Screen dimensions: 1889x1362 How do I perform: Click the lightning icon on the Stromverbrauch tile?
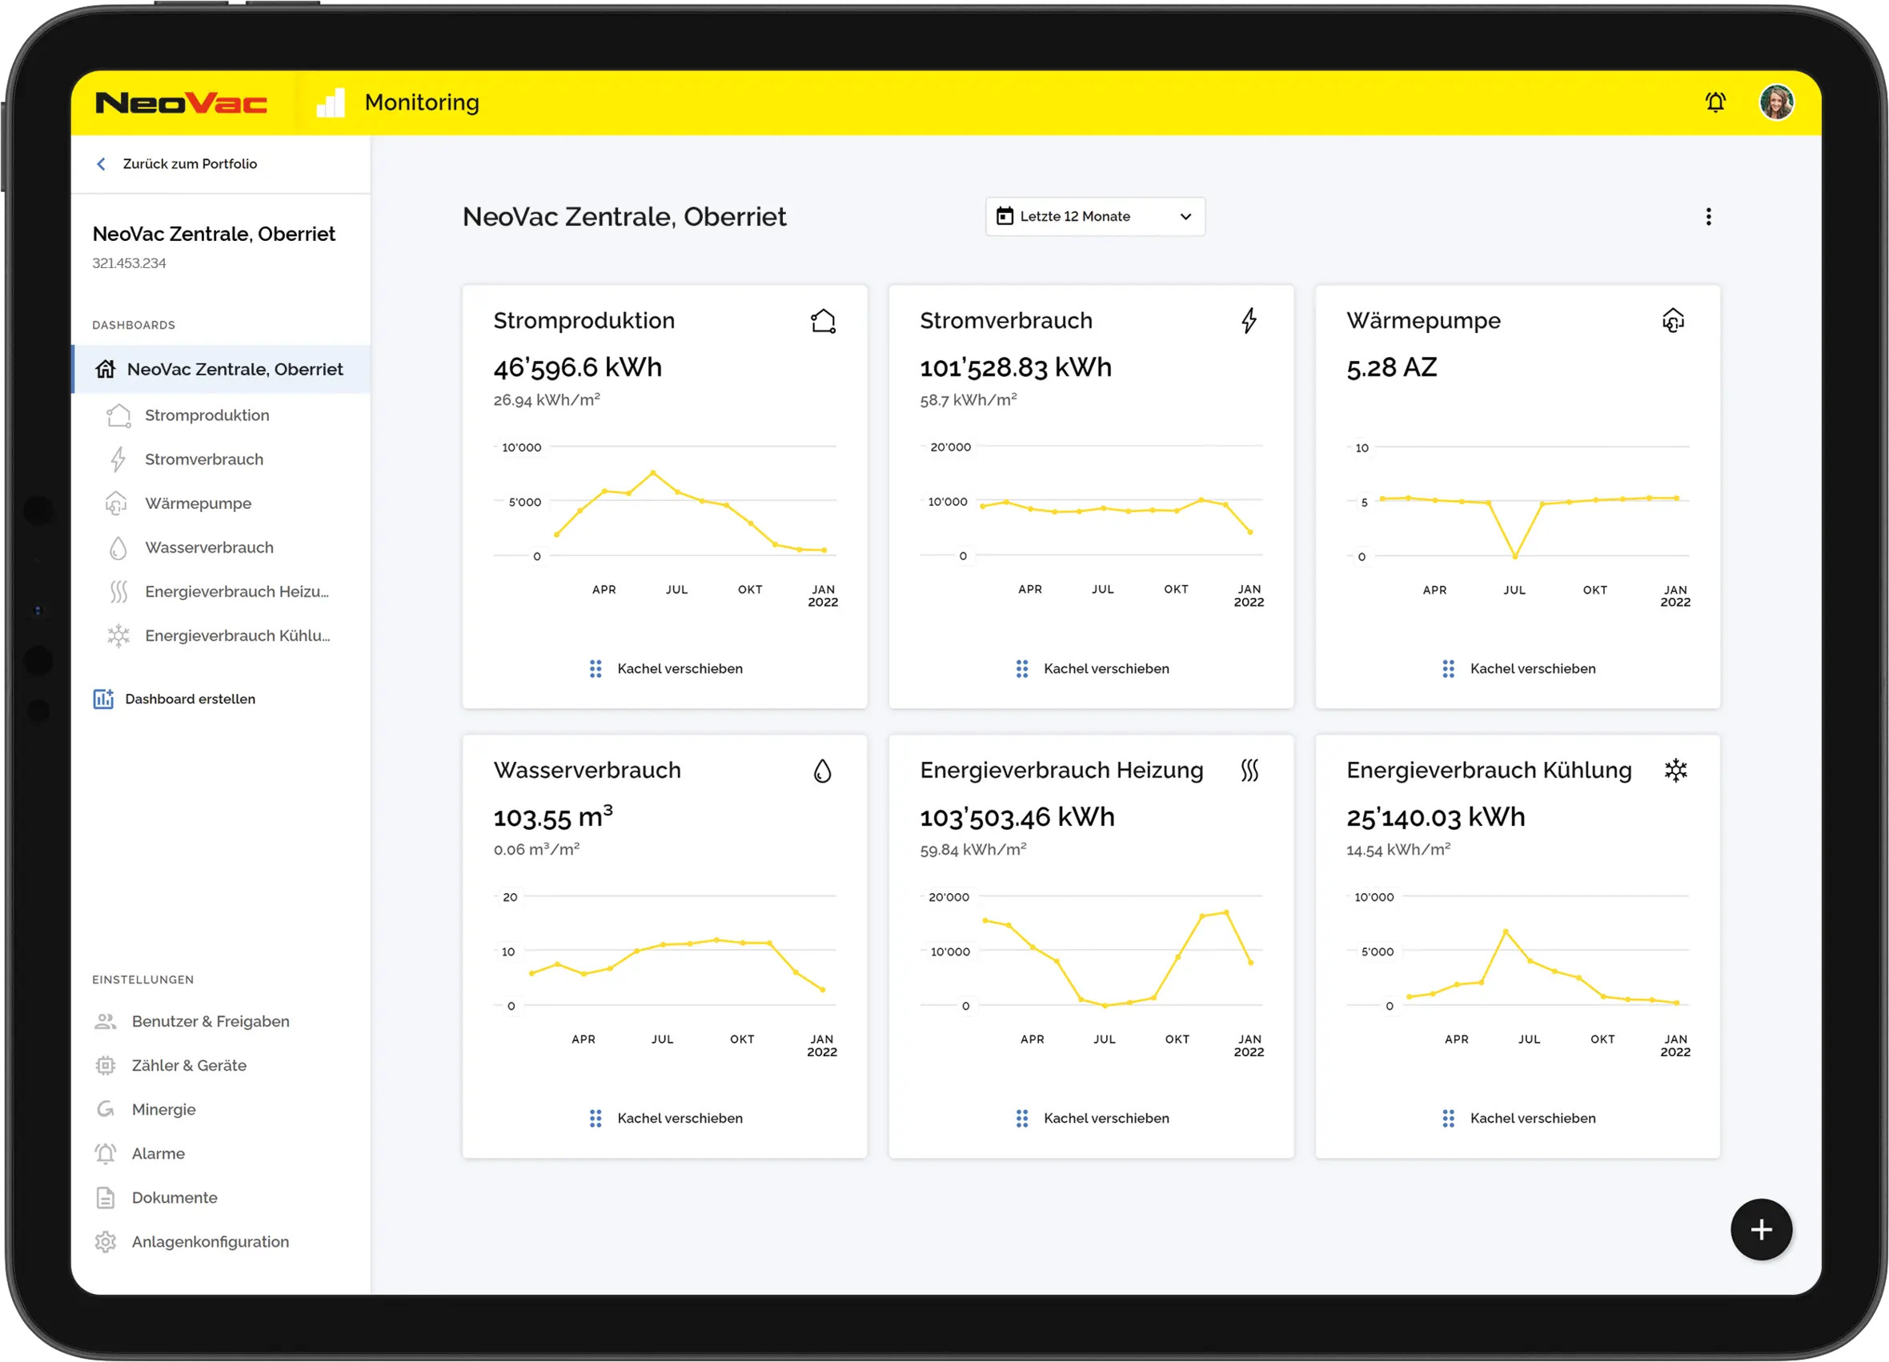point(1249,321)
